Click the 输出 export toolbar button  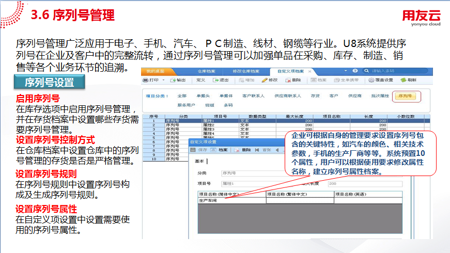point(178,80)
